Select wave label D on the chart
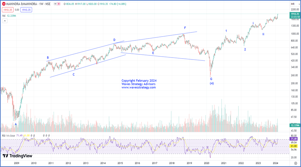The height and width of the screenshot is (167, 301). pyautogui.click(x=114, y=40)
